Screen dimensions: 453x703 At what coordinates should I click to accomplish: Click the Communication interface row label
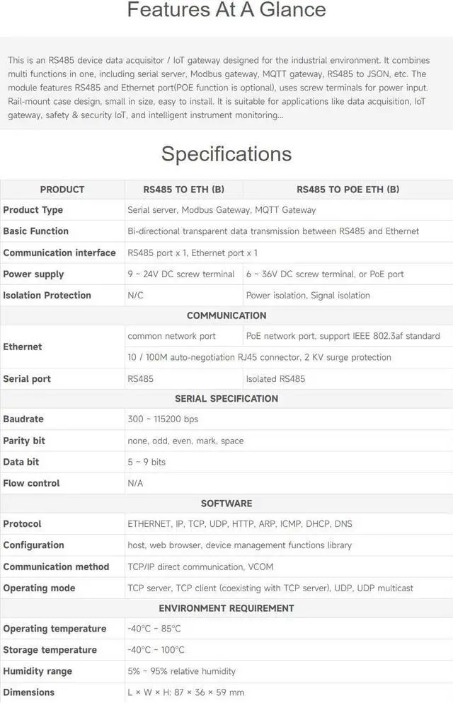point(59,252)
